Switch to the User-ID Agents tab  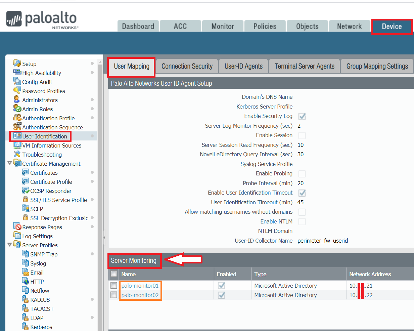pyautogui.click(x=243, y=66)
